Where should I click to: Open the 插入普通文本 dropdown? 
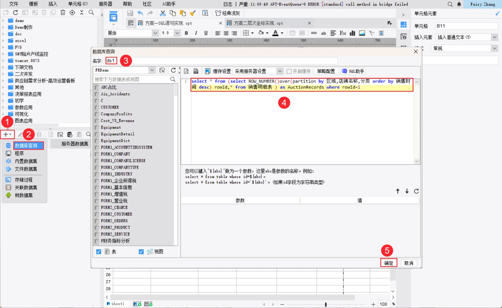point(495,37)
